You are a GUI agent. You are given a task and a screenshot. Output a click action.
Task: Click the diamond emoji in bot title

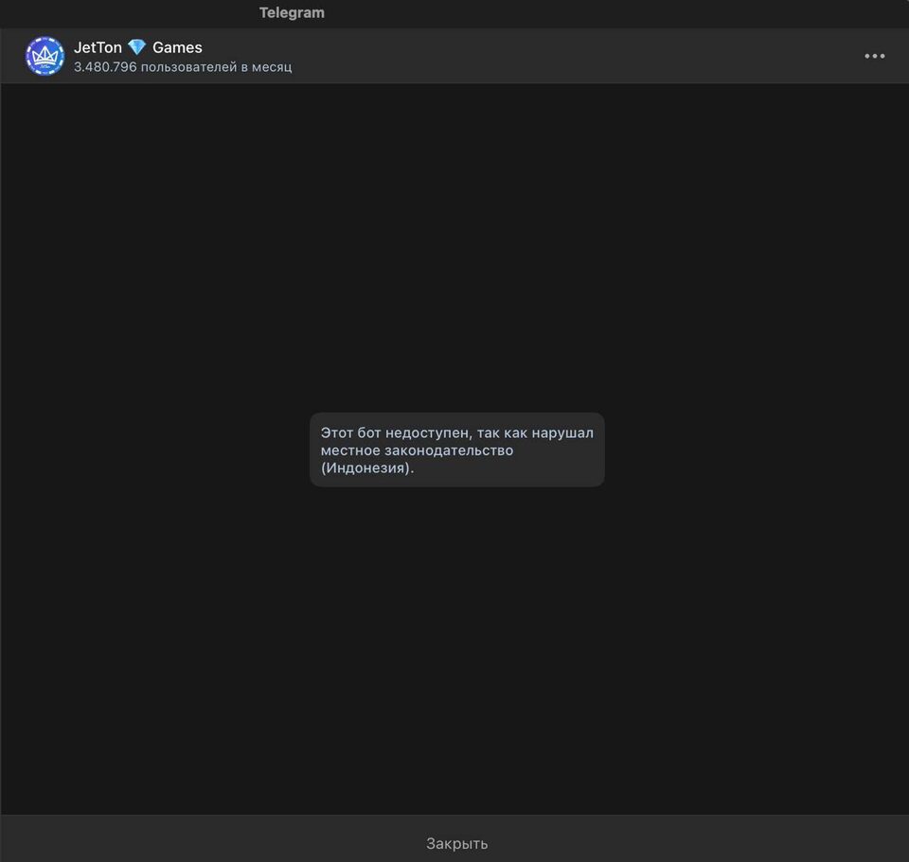137,47
